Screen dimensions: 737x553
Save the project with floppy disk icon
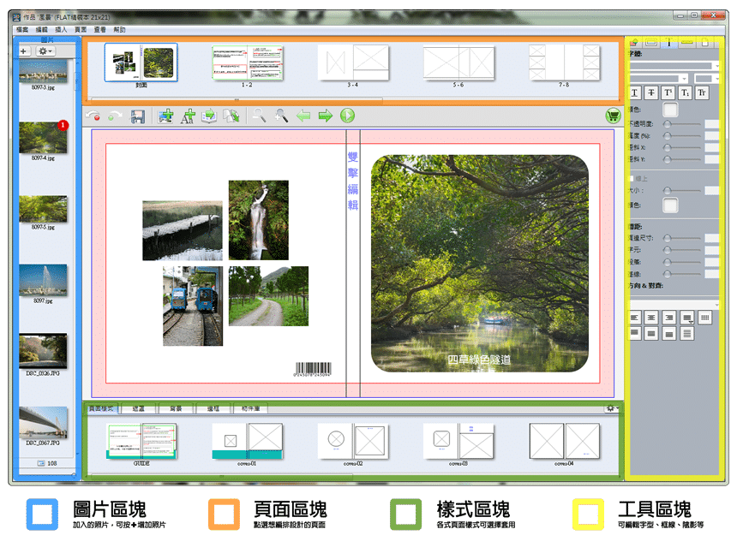point(138,116)
